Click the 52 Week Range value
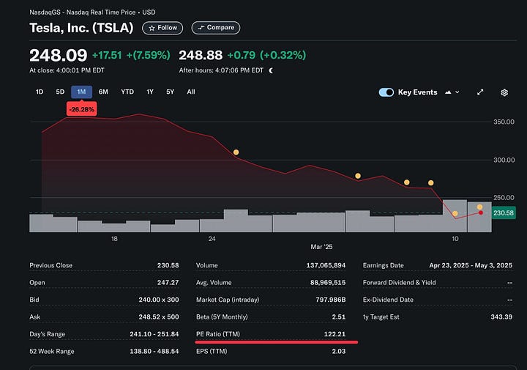The height and width of the screenshot is (370, 527). click(x=154, y=351)
